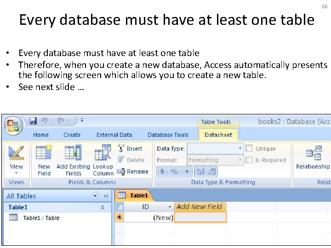Click the Delete column icon
The image size is (331, 248).
121,159
